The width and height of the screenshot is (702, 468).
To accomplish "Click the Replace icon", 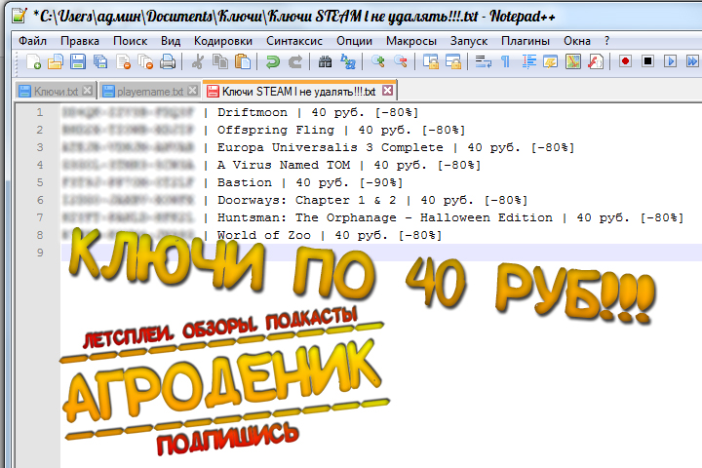I will point(348,61).
